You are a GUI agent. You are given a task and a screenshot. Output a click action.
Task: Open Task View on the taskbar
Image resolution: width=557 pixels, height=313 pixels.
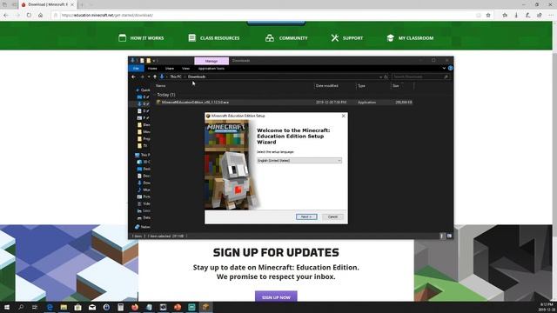tap(35, 307)
